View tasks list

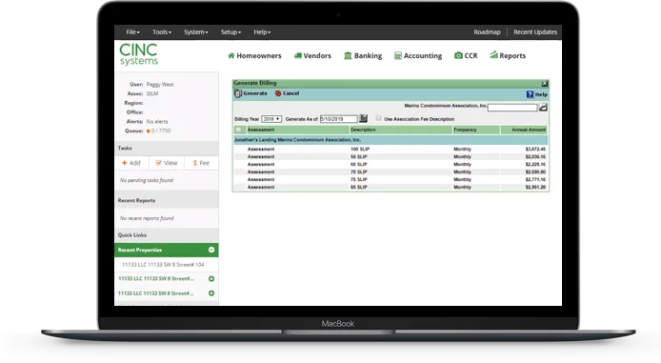coord(167,163)
